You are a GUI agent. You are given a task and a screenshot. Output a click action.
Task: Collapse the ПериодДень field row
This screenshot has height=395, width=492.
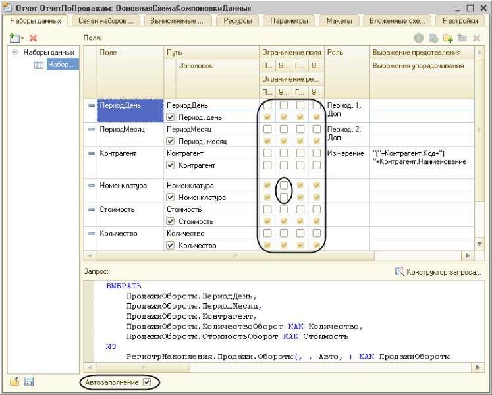(91, 105)
